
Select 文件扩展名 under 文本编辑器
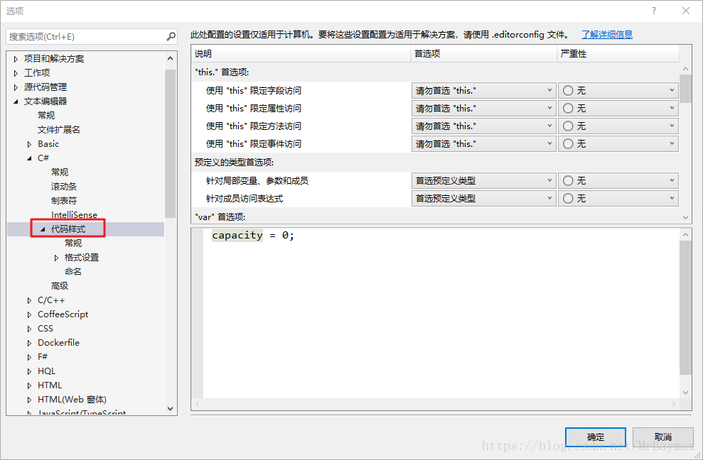pyautogui.click(x=59, y=130)
